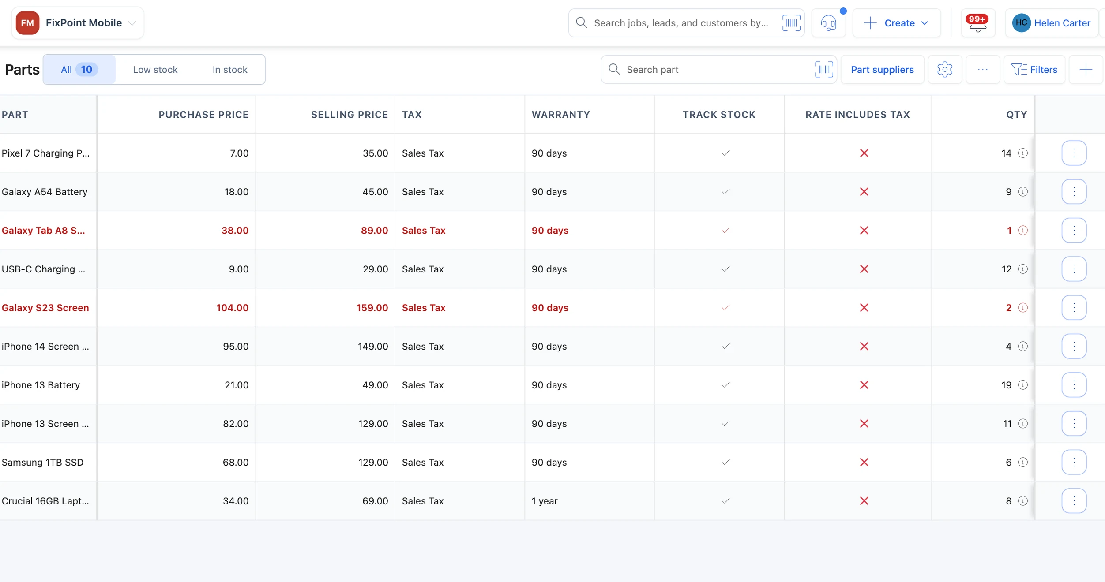
Task: Open the row menu for Crucial 16GB Laptop
Action: pos(1074,501)
